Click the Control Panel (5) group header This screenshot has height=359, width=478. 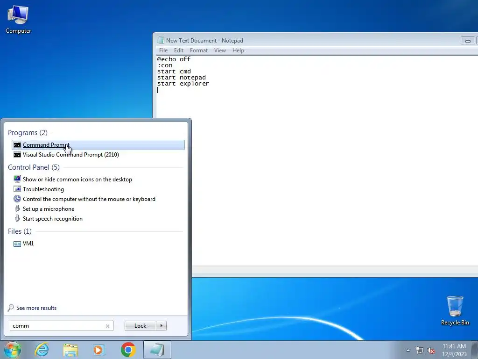point(34,167)
